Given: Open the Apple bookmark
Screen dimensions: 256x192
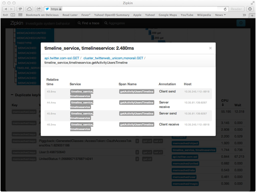Looking at the screenshot, I should tap(137, 15).
